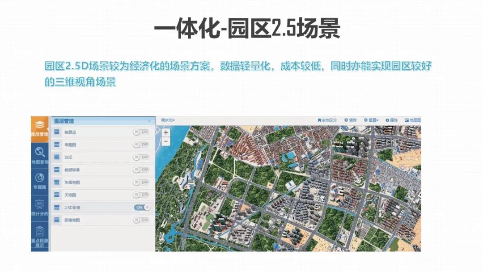Toggle the 天地图 layer switch
Viewport: 483px width, 272px height.
coord(141,195)
